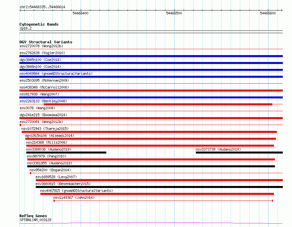The image size is (292, 227).
Task: Select esv3076 (Wang2008) label
Action: (37, 108)
